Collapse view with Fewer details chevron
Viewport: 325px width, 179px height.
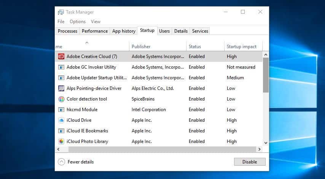[x=61, y=162]
